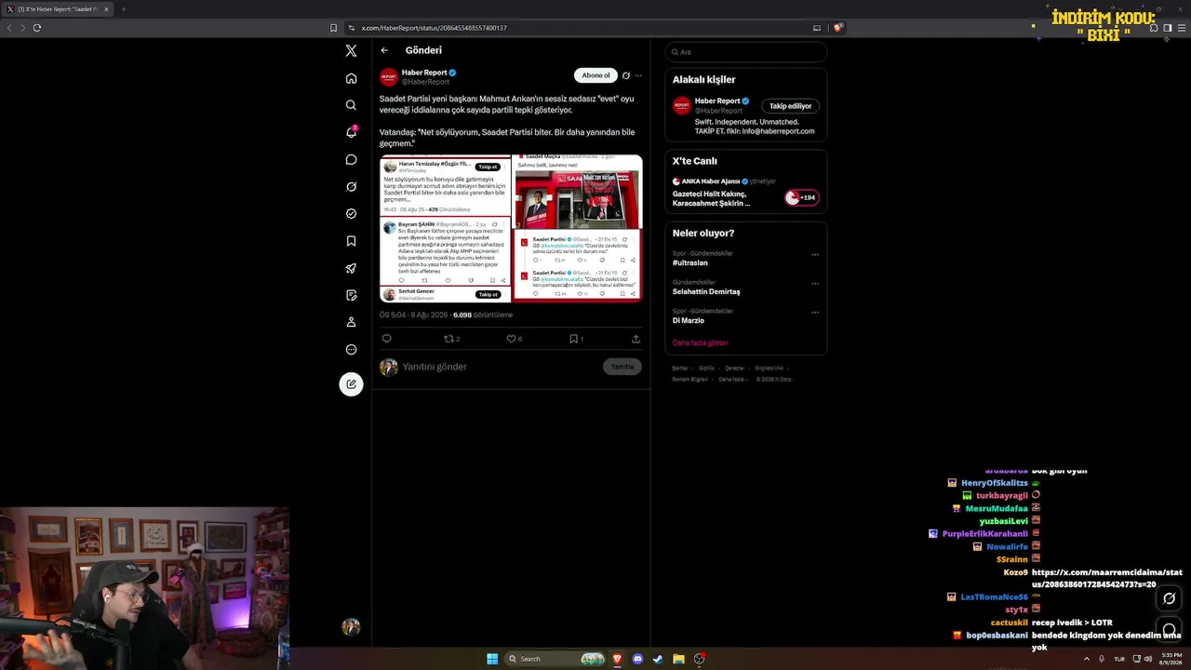The width and height of the screenshot is (1191, 670).
Task: Open Steam from taskbar
Action: click(658, 659)
